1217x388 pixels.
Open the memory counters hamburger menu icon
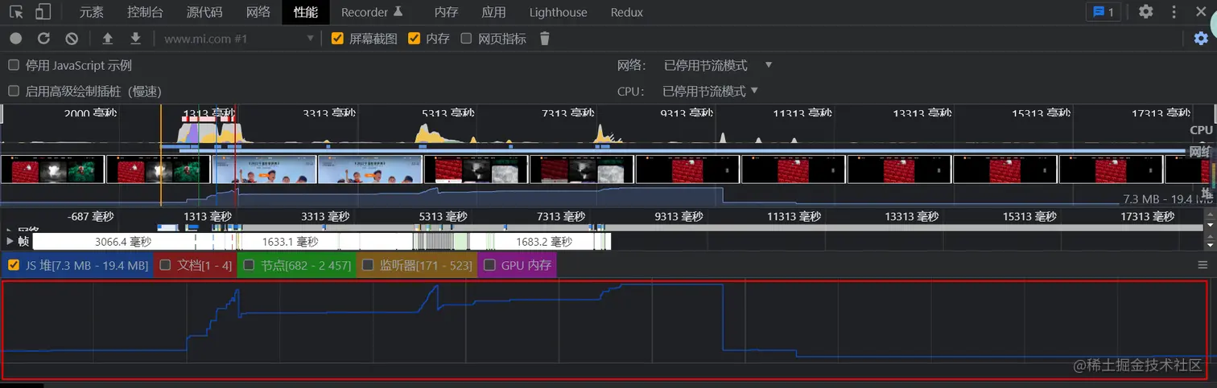click(x=1203, y=265)
